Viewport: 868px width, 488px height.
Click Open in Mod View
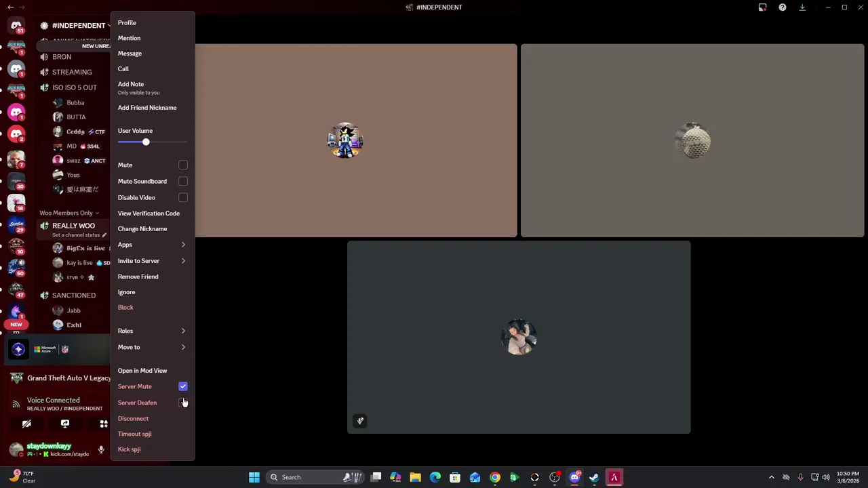[x=153, y=371]
